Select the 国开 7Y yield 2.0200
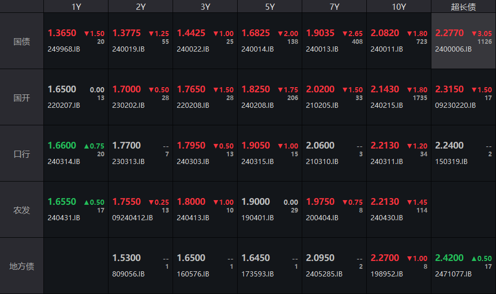 tap(320, 89)
